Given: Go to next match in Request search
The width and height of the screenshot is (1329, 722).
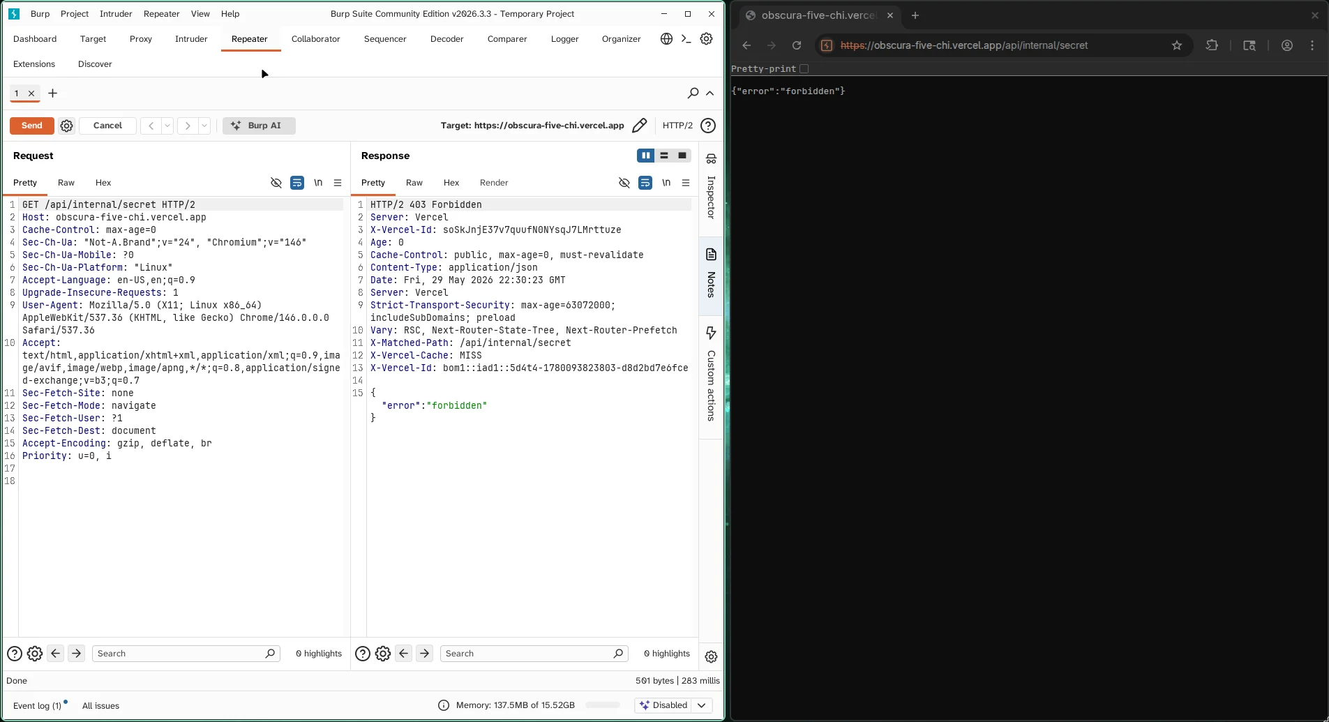Looking at the screenshot, I should click(x=77, y=654).
